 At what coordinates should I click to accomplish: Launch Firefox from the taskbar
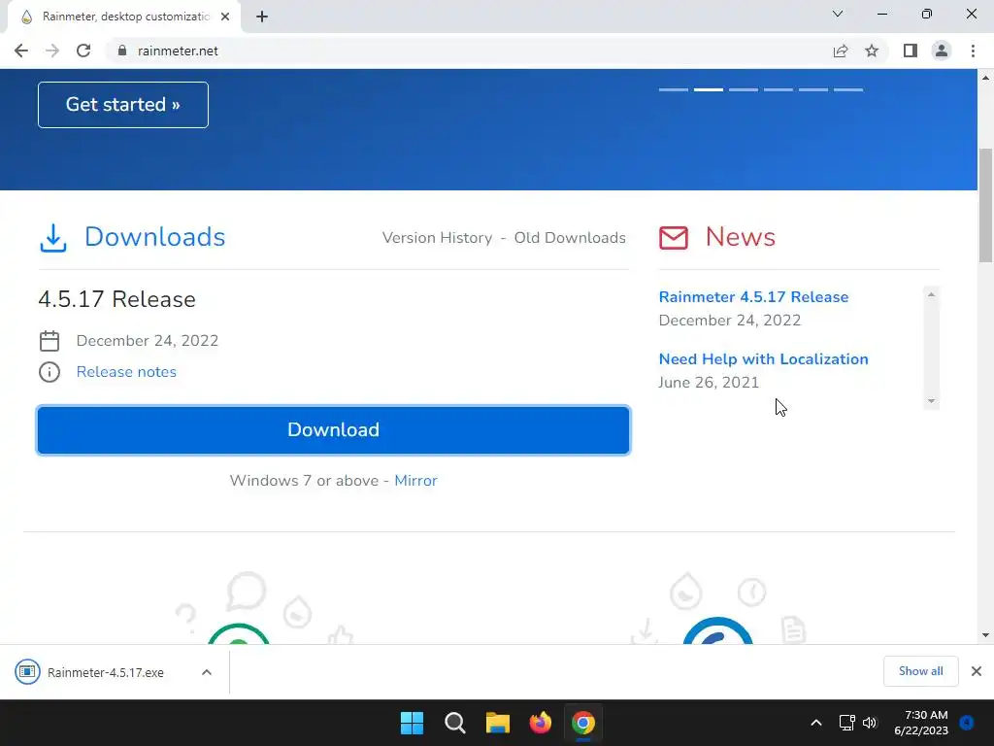(x=540, y=723)
